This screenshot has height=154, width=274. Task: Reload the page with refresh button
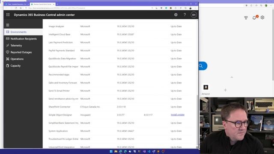click(16, 8)
